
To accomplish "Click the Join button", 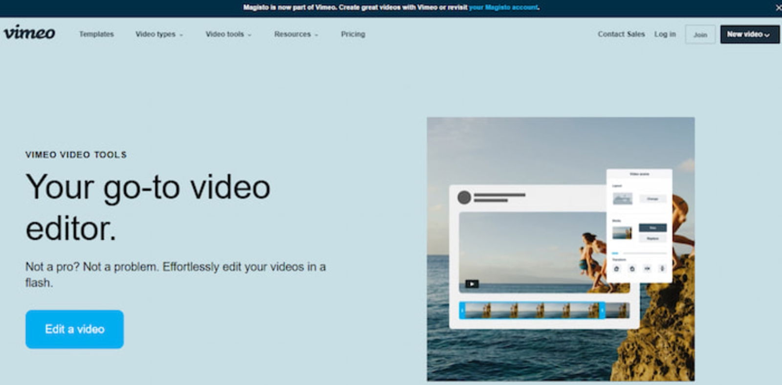I will (700, 34).
